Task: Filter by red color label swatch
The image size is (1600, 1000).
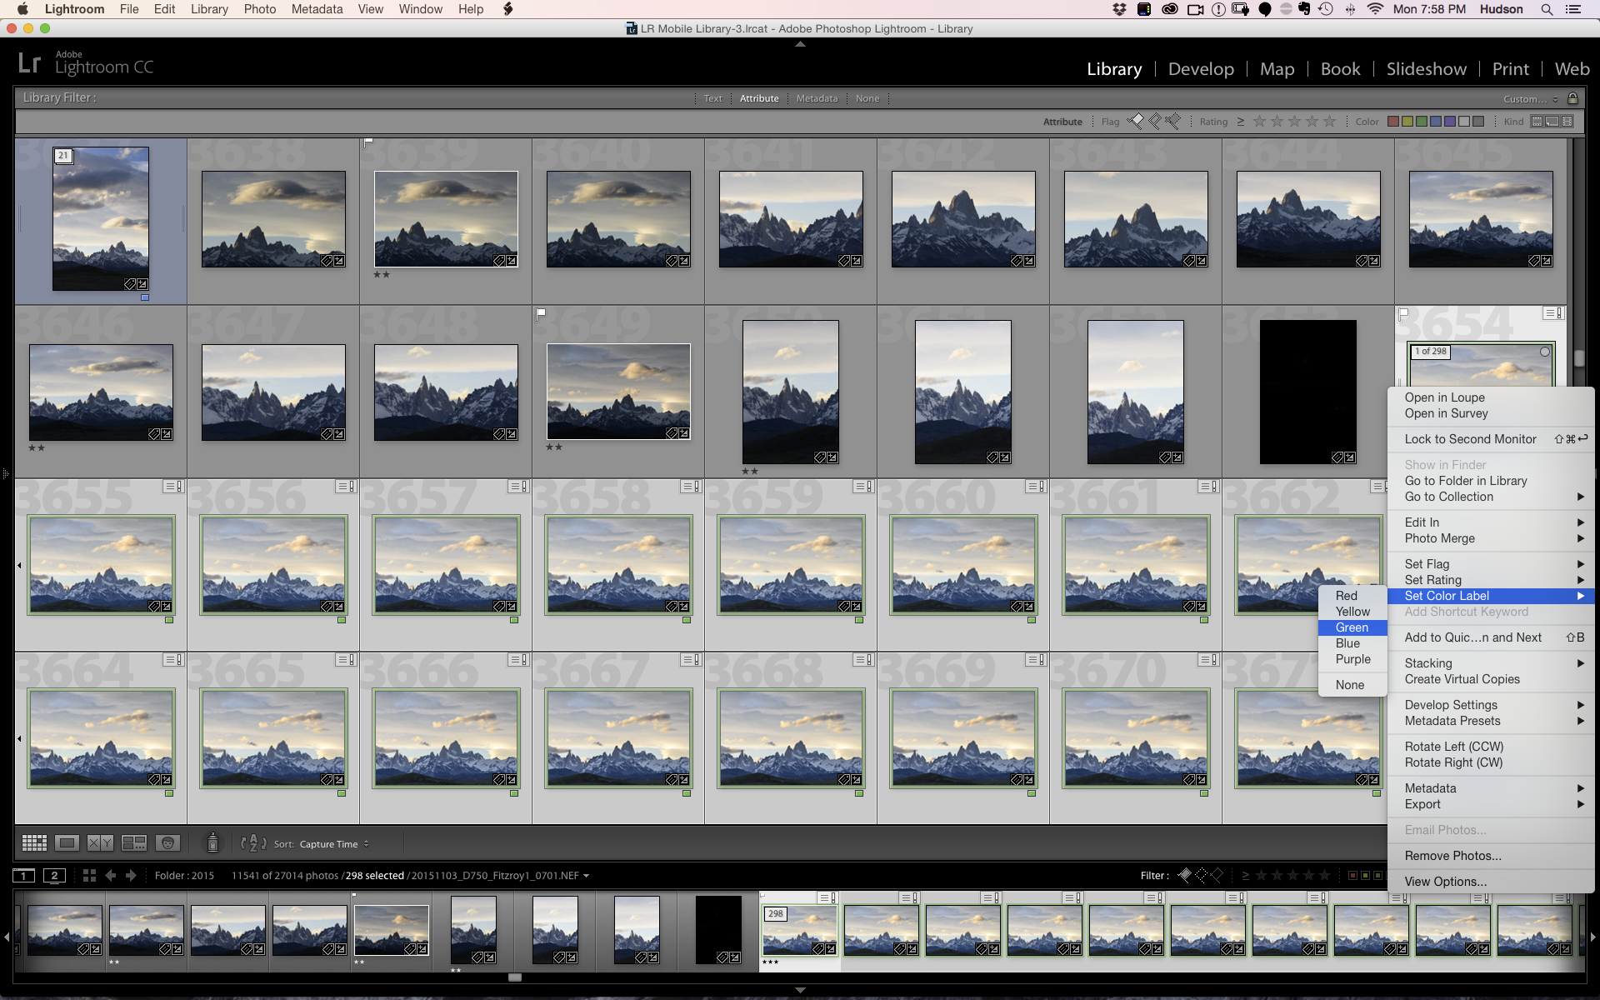Action: [1392, 122]
